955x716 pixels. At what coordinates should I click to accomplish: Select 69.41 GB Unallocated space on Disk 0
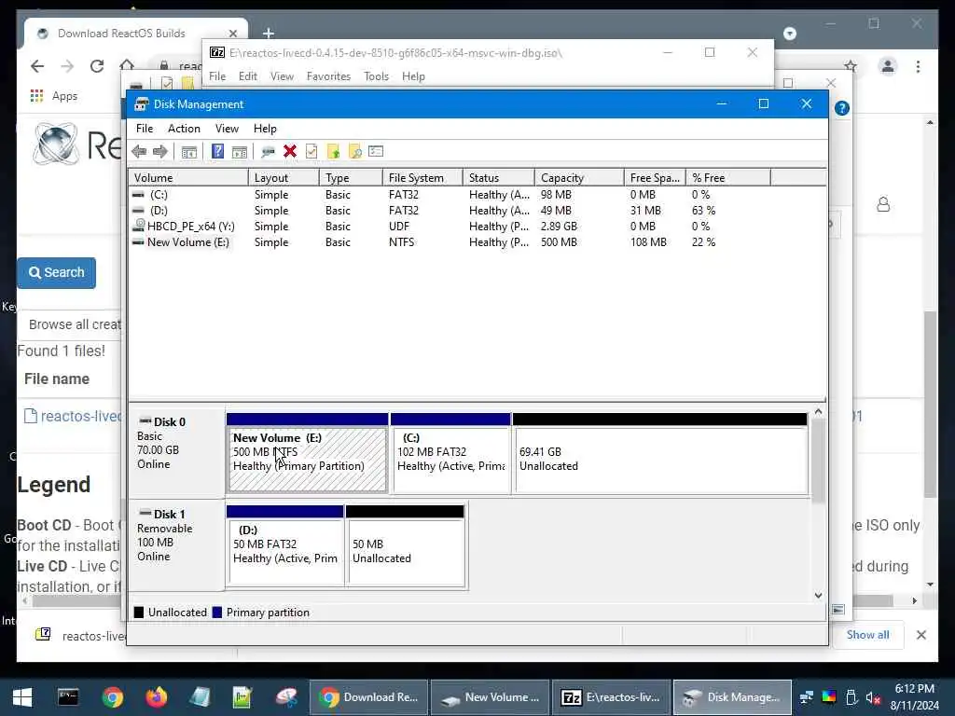click(660, 453)
